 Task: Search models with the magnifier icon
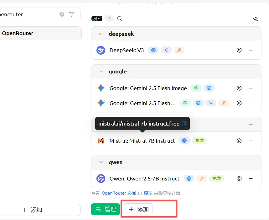[120, 19]
